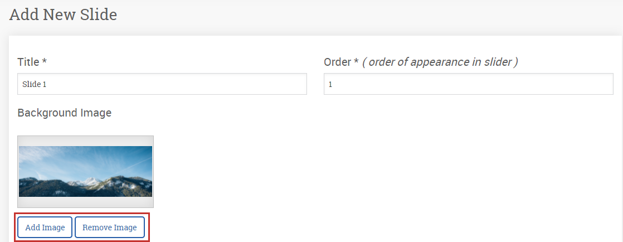Image resolution: width=623 pixels, height=242 pixels.
Task: Select the mountain background image thumbnail
Action: (85, 171)
